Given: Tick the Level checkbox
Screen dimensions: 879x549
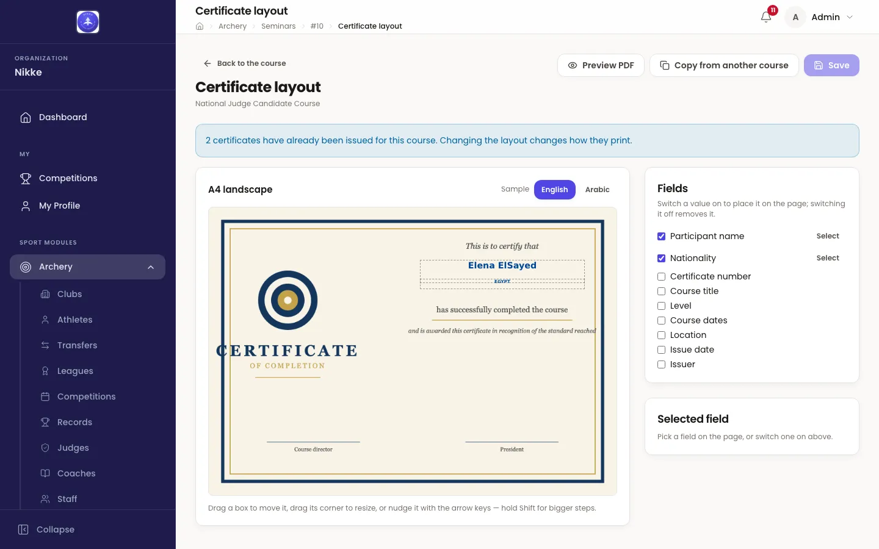Looking at the screenshot, I should pos(661,306).
